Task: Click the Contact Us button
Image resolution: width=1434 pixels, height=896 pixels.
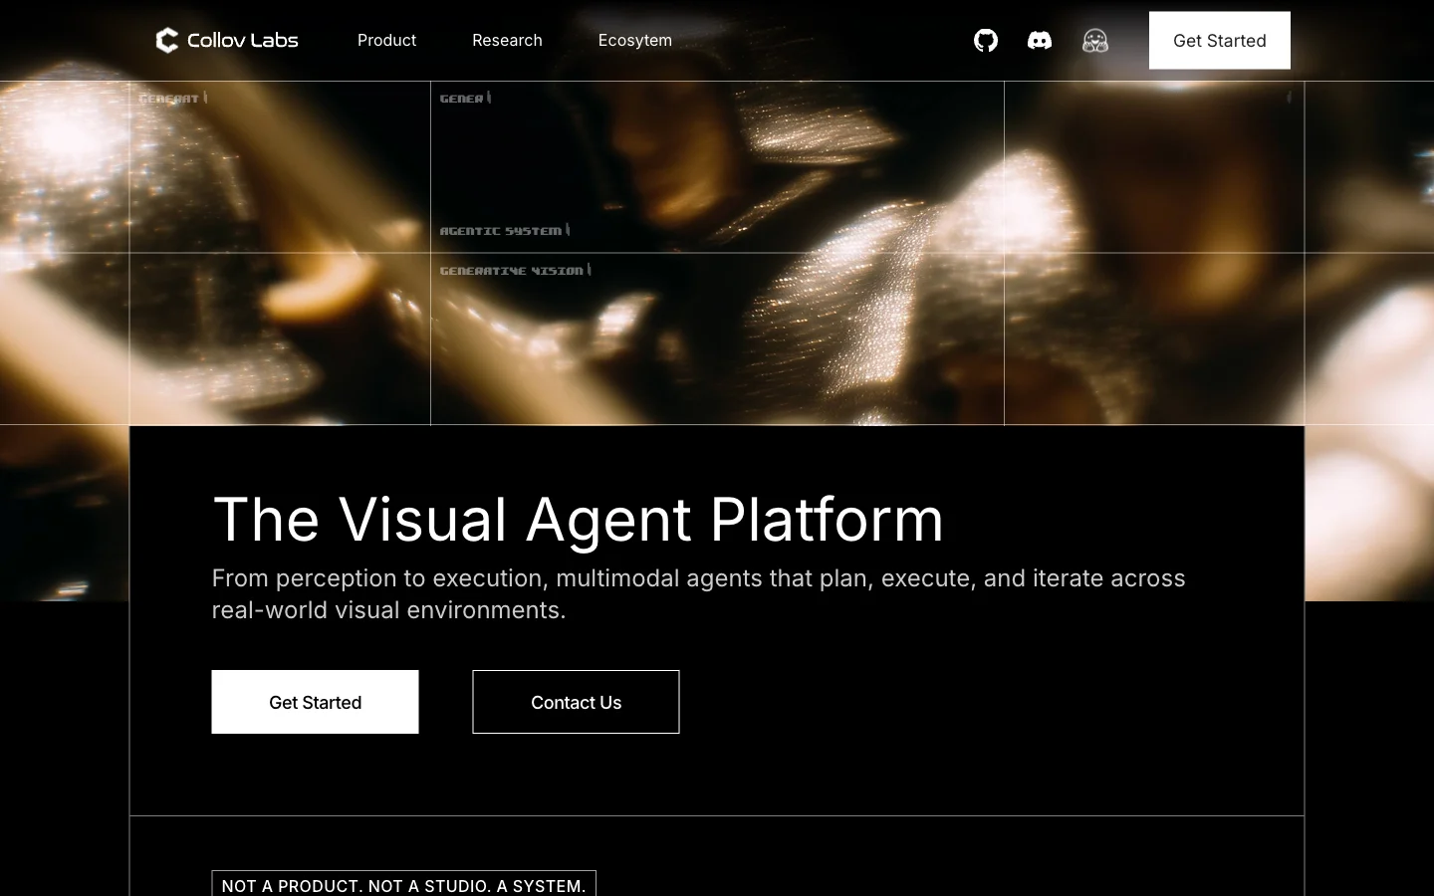Action: click(x=576, y=702)
